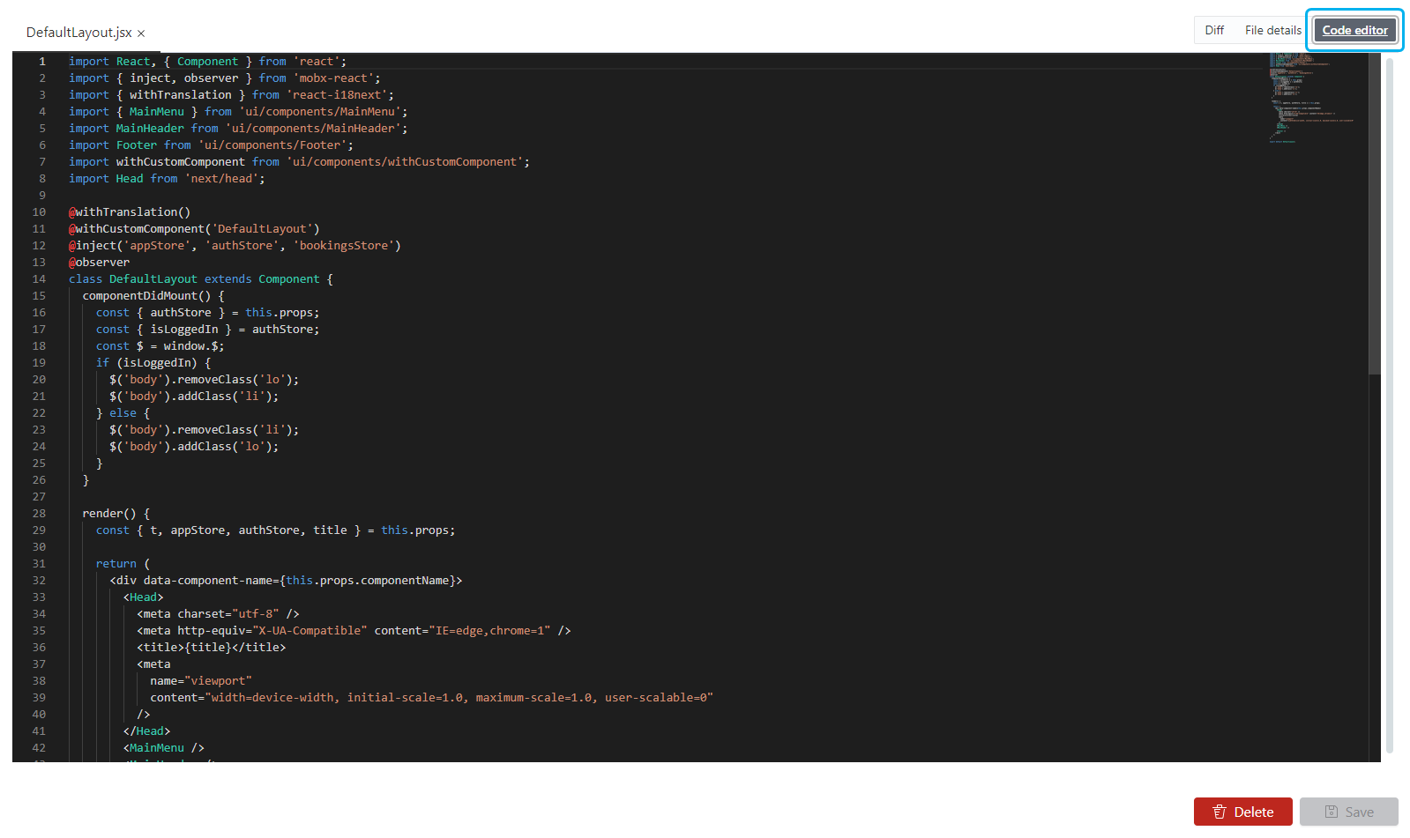Viewport: 1410px width, 838px height.
Task: Switch to the Code editor tab
Action: (x=1354, y=30)
